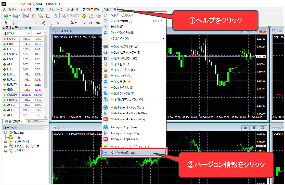Select the crosshair tool
Screen dimensions: 285x185
click(13, 23)
